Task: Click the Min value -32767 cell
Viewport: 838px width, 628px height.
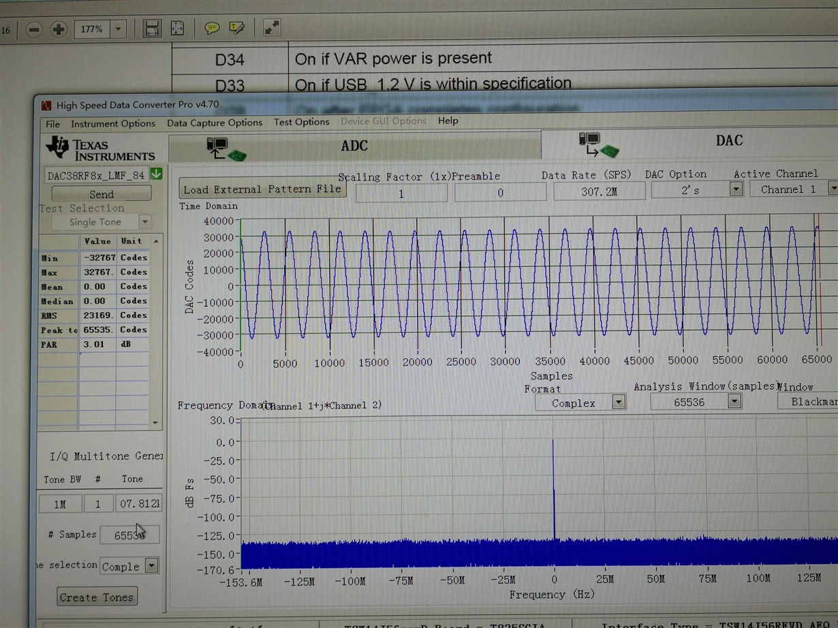Action: point(98,257)
